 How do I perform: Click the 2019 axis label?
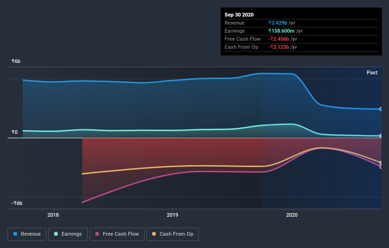tap(172, 215)
